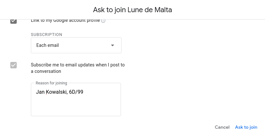The height and width of the screenshot is (138, 265).
Task: Click the Subscription dropdown arrow icon
Action: click(x=113, y=45)
